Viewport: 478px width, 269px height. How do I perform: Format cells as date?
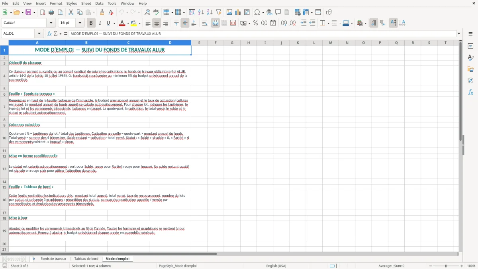click(273, 23)
